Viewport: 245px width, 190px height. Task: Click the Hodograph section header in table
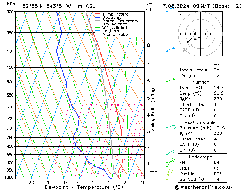(200, 157)
